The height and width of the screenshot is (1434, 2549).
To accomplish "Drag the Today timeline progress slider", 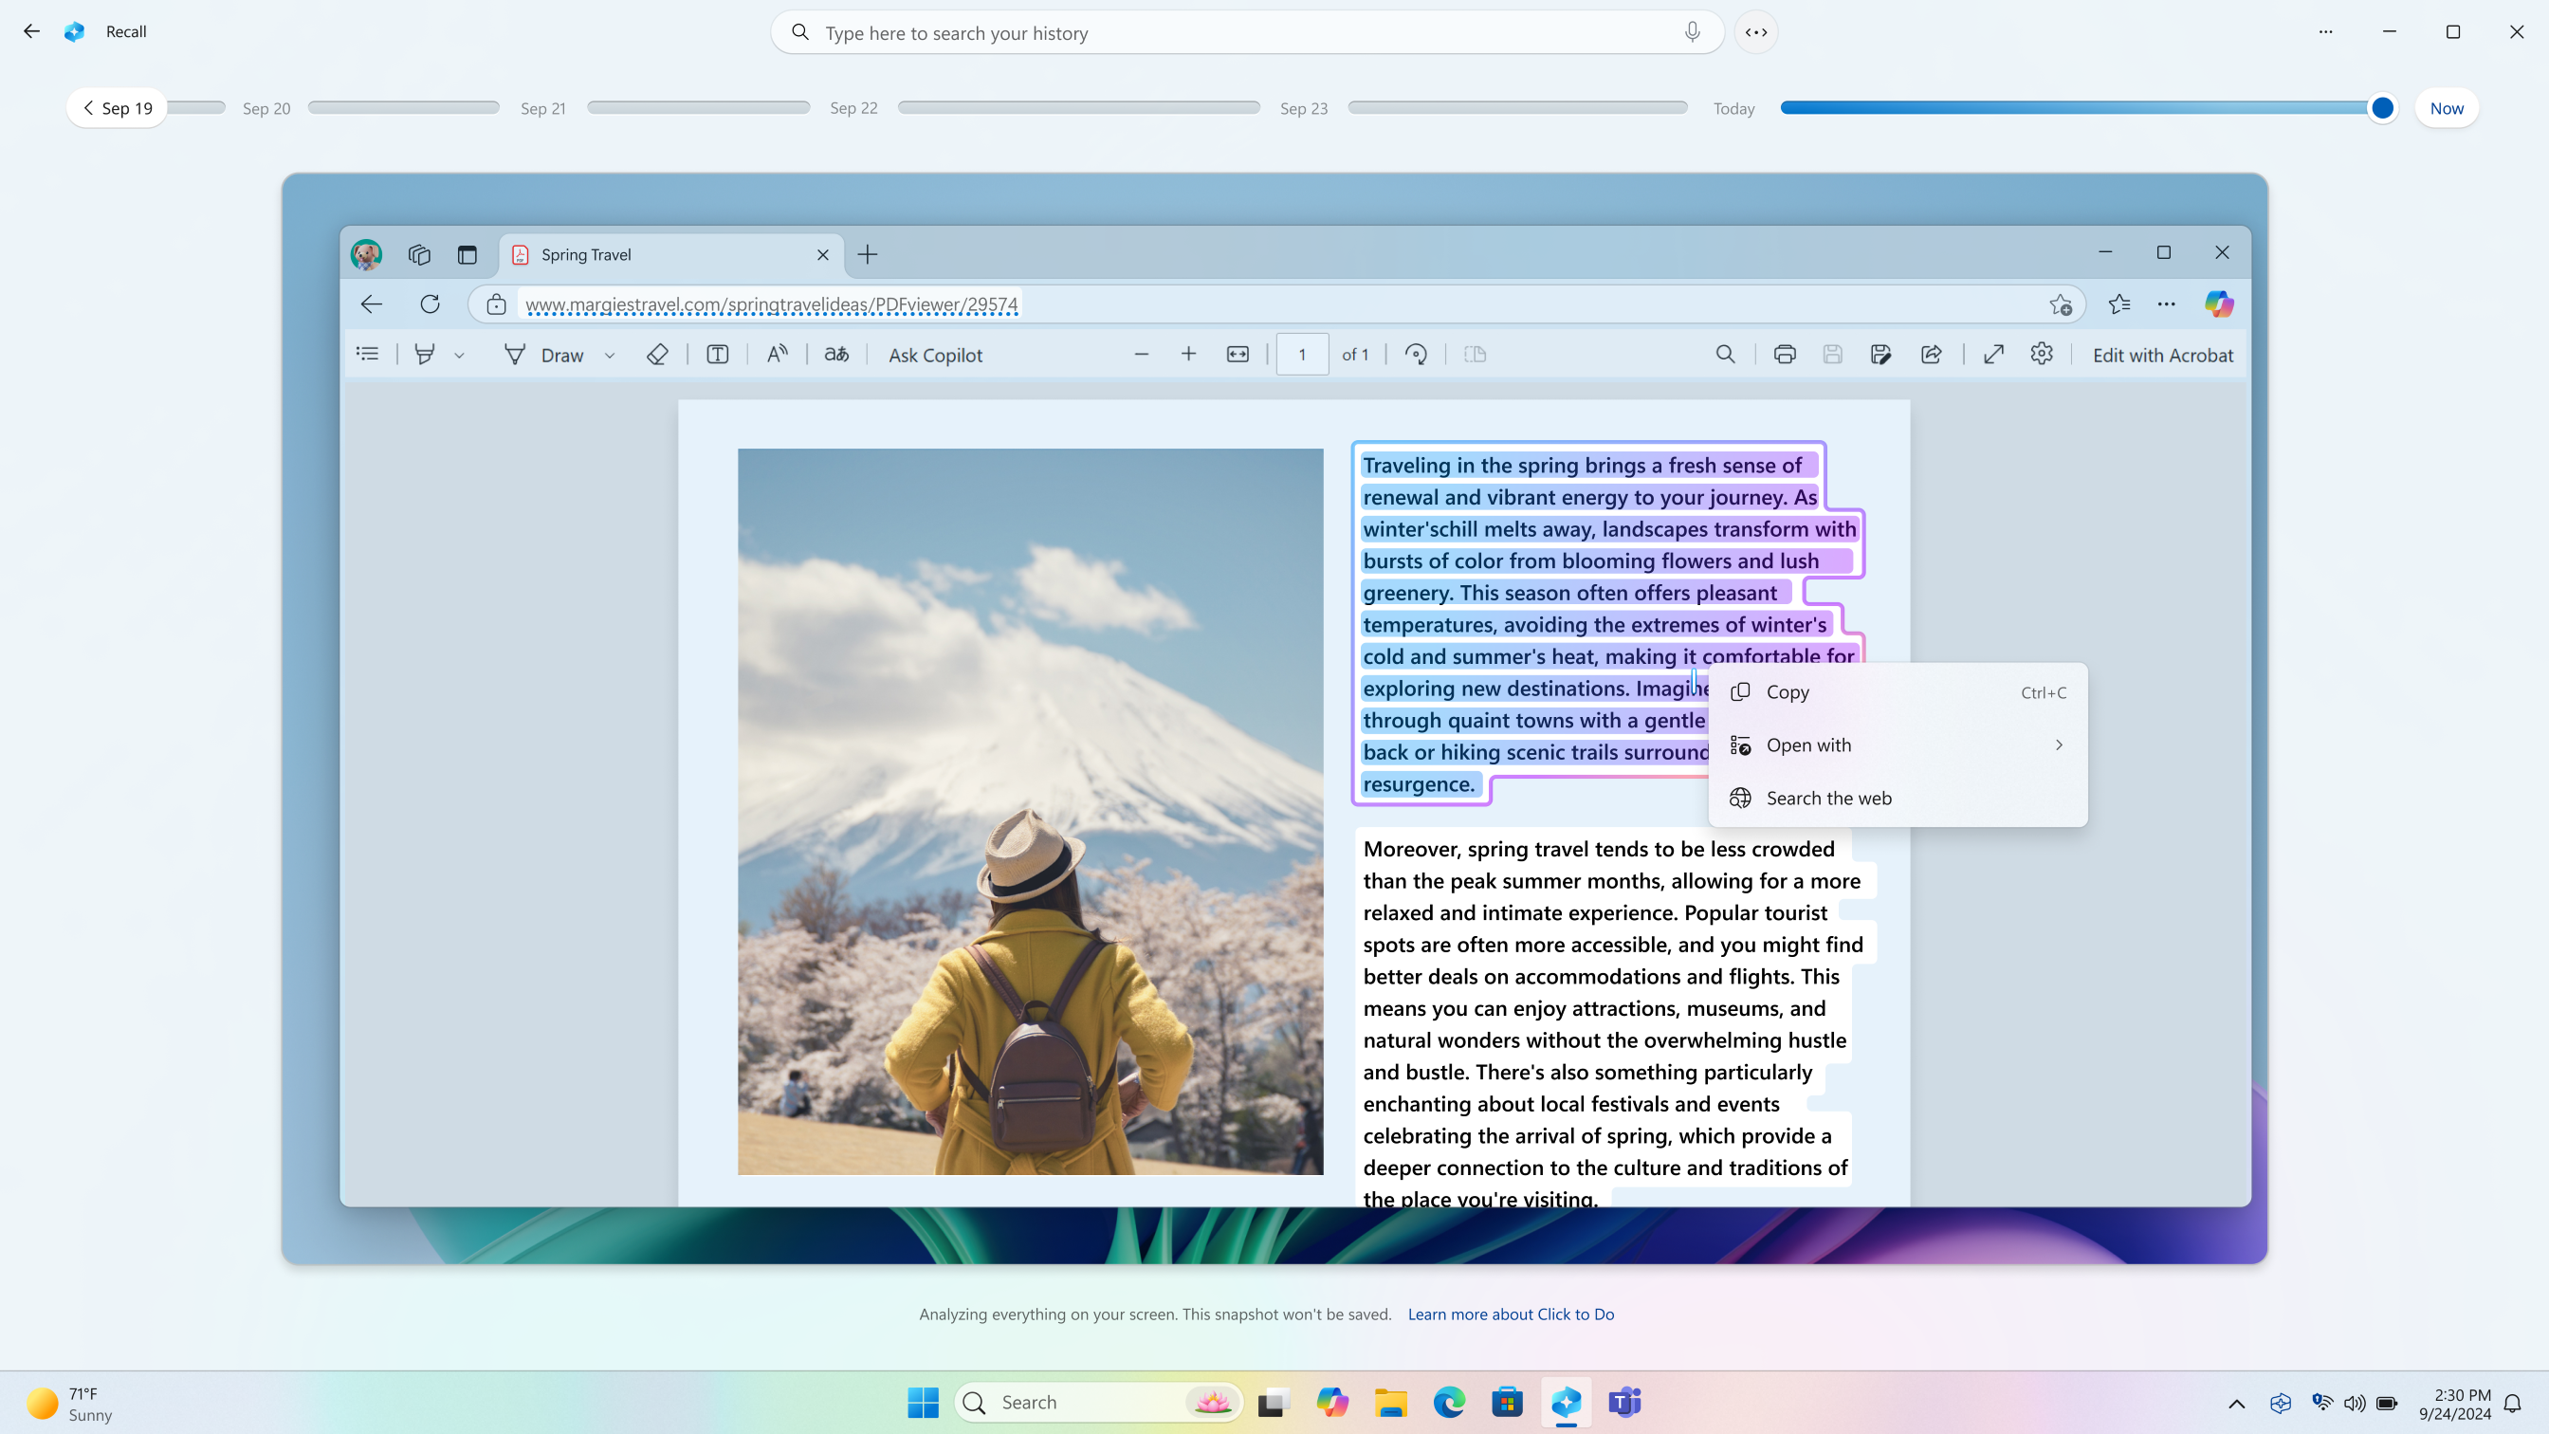I will pyautogui.click(x=2383, y=108).
